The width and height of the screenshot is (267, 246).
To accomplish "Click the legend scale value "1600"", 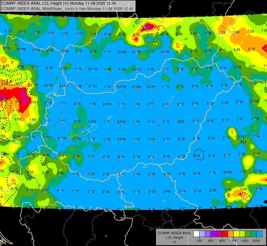I will tap(245, 241).
